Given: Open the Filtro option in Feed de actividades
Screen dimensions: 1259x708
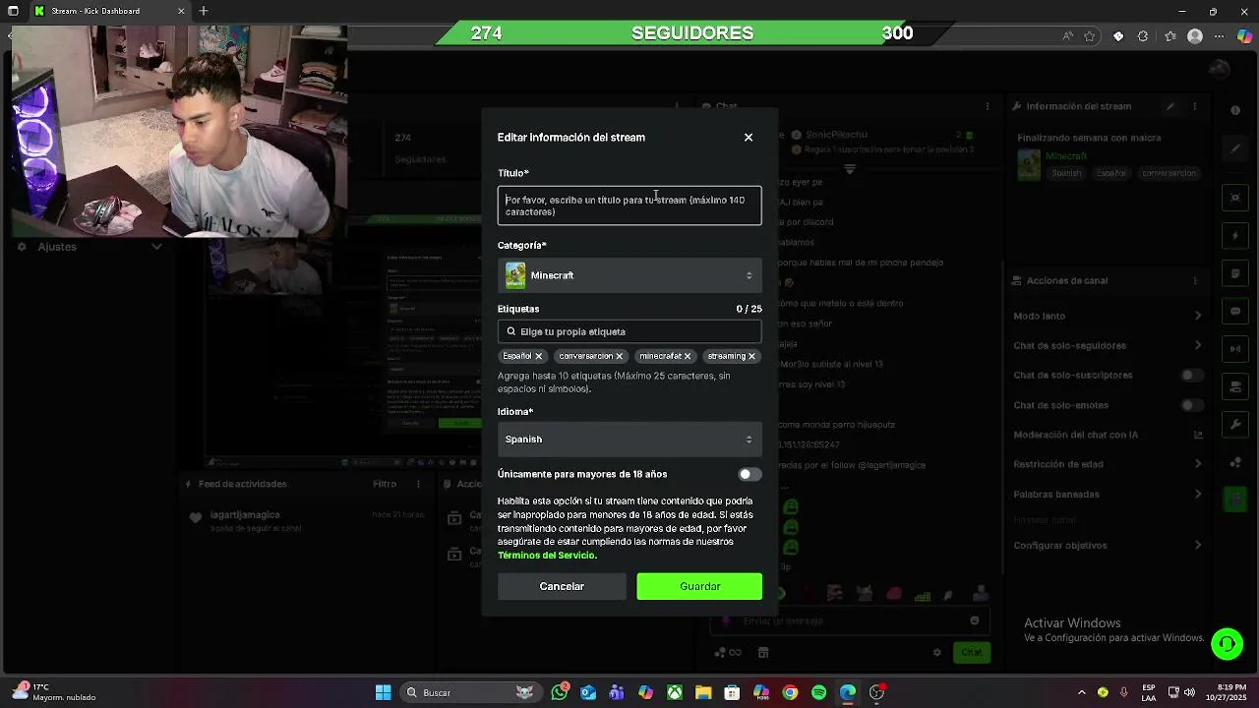Looking at the screenshot, I should (x=385, y=484).
